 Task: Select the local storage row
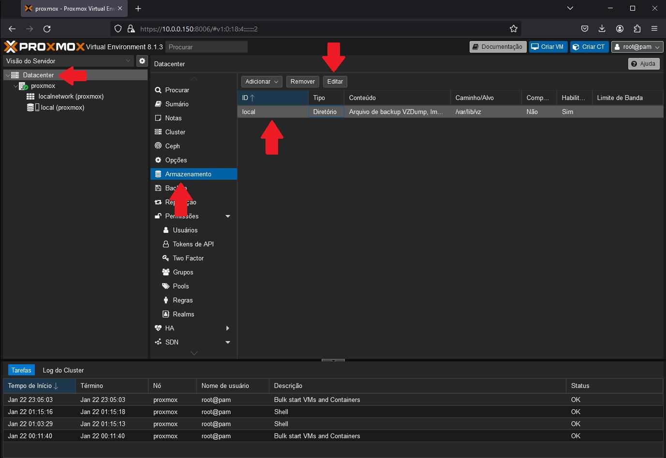point(450,112)
